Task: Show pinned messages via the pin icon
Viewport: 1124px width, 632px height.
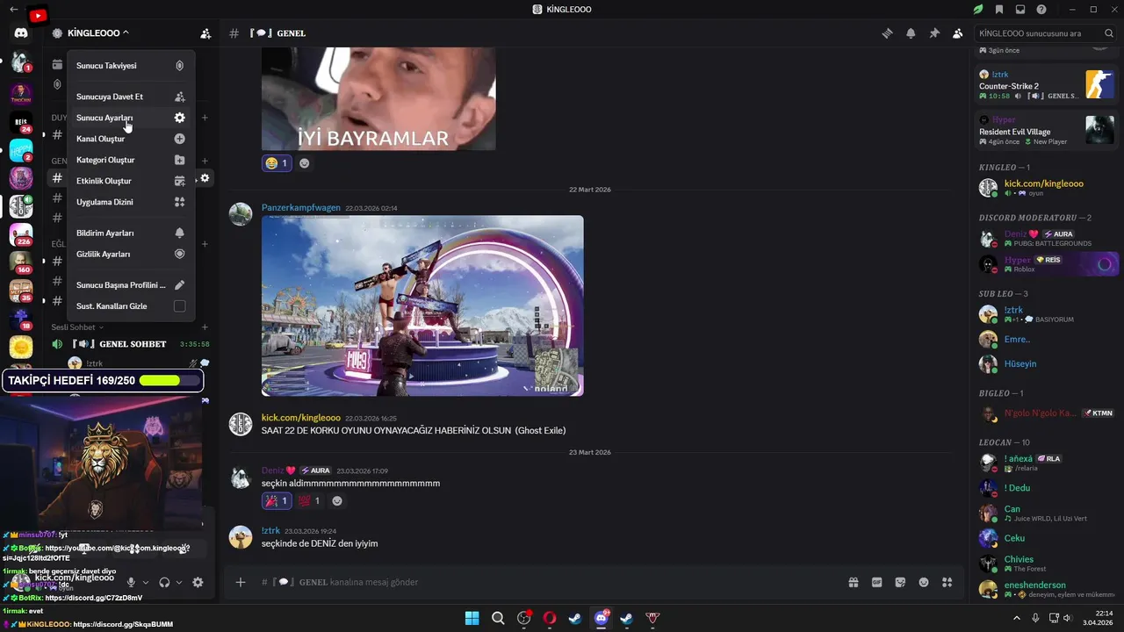Action: tap(934, 33)
